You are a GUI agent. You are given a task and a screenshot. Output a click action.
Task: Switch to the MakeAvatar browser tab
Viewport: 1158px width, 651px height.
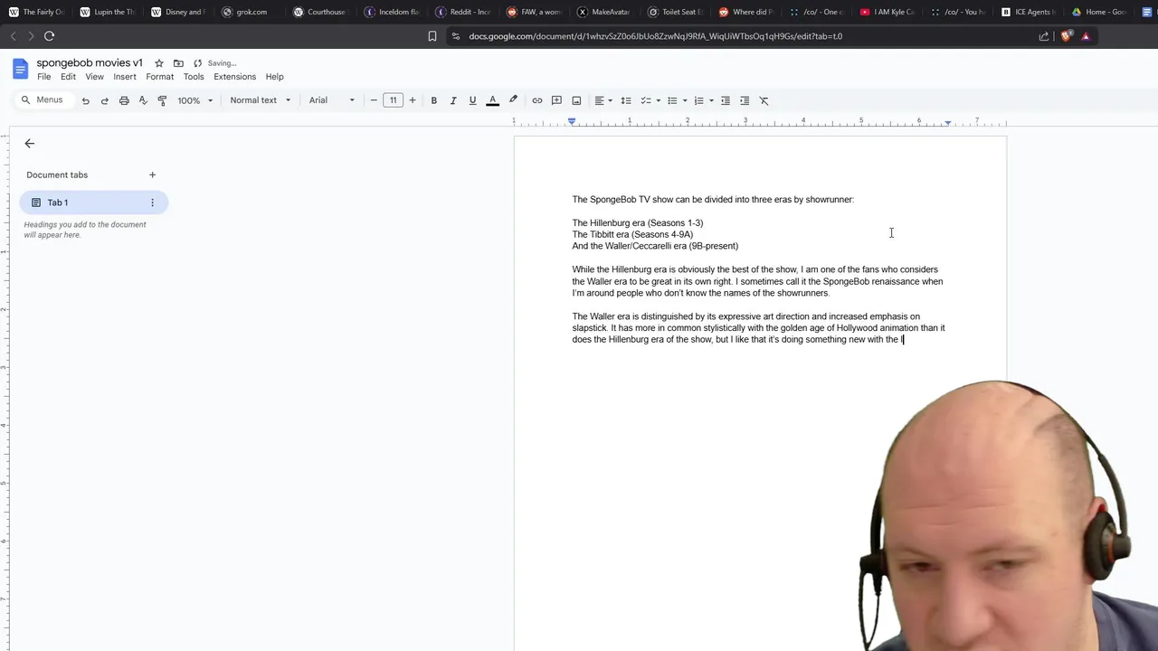coord(603,12)
